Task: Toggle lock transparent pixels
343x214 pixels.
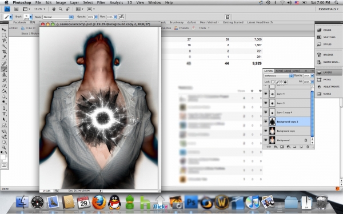Action: click(x=273, y=82)
